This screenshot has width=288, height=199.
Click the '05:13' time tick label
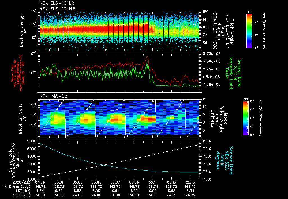coord(171,182)
